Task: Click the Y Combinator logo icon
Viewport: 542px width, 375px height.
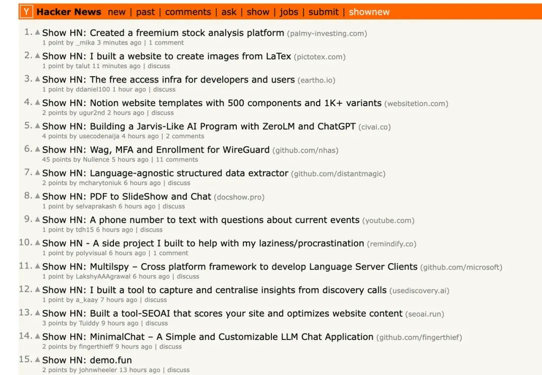Action: point(26,12)
